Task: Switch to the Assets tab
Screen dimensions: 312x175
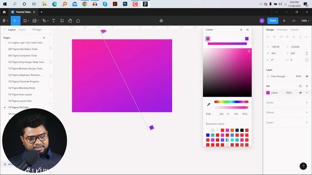Action: click(x=22, y=30)
